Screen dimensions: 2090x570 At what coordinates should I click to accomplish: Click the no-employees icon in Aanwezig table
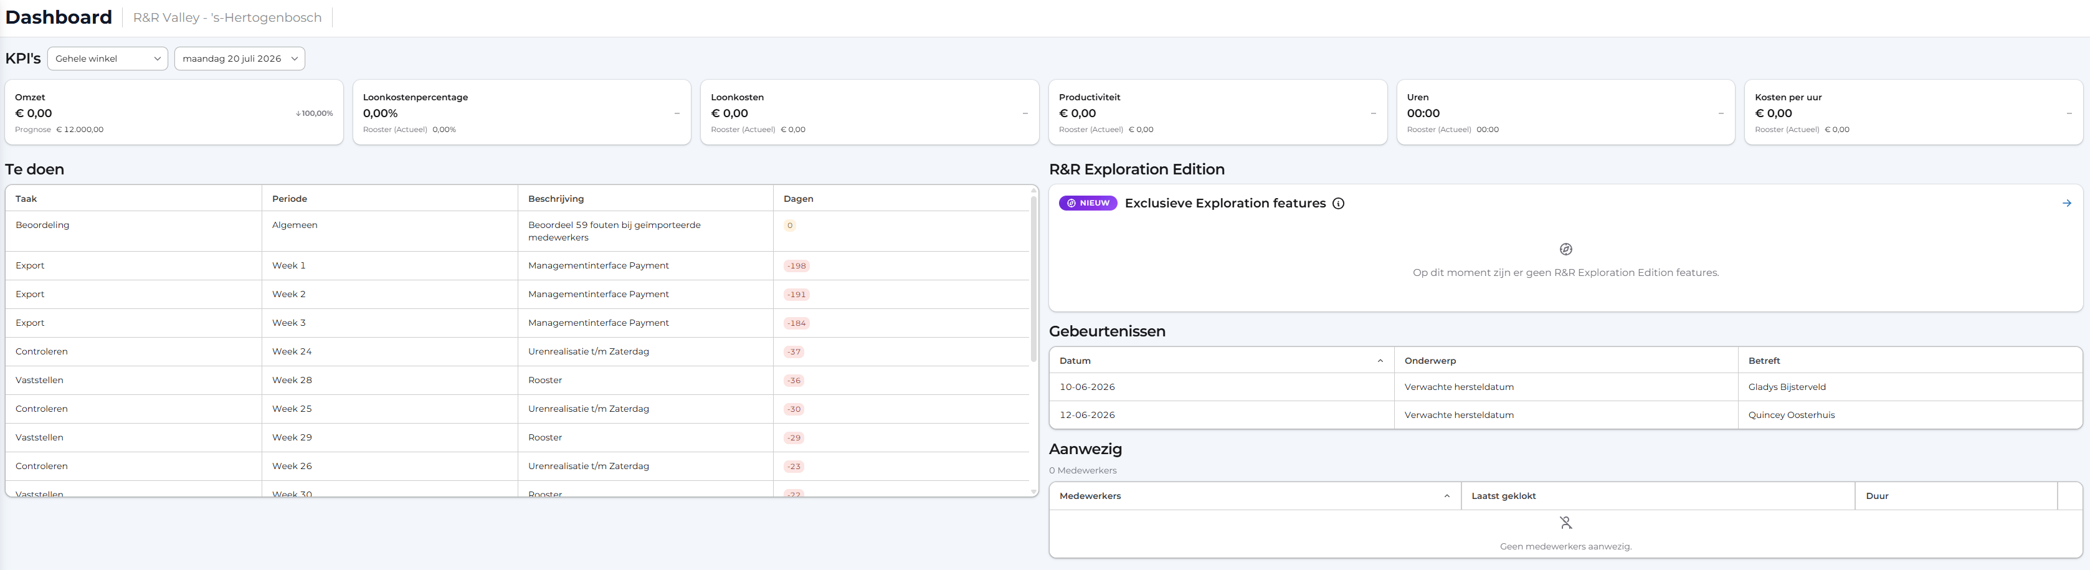[1566, 523]
